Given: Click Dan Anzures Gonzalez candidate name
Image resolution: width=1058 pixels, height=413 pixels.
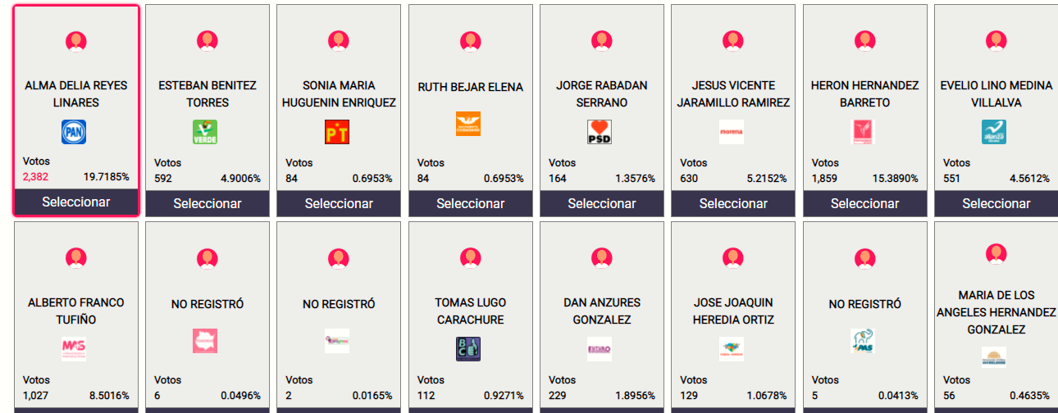Looking at the screenshot, I should point(602,311).
